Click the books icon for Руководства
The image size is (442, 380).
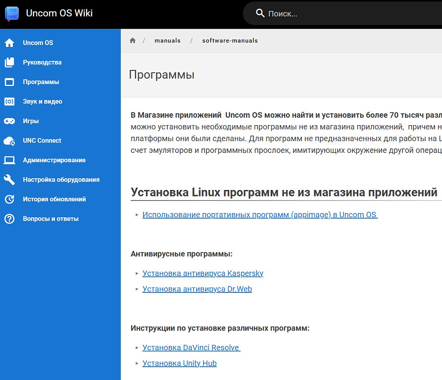click(9, 62)
